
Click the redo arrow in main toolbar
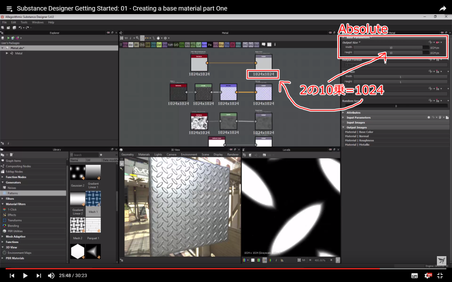point(27,28)
